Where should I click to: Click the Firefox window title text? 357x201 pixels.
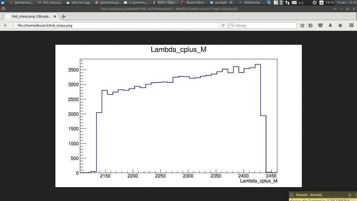coord(169,9)
